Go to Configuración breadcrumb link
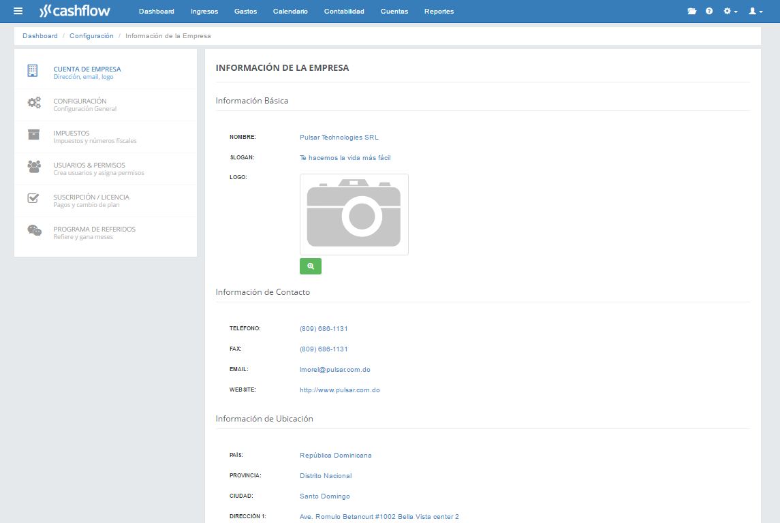This screenshot has height=523, width=780. [91, 36]
